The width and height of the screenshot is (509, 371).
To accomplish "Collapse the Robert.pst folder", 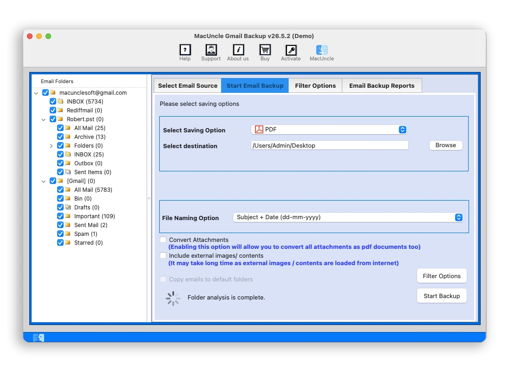I will tap(44, 119).
